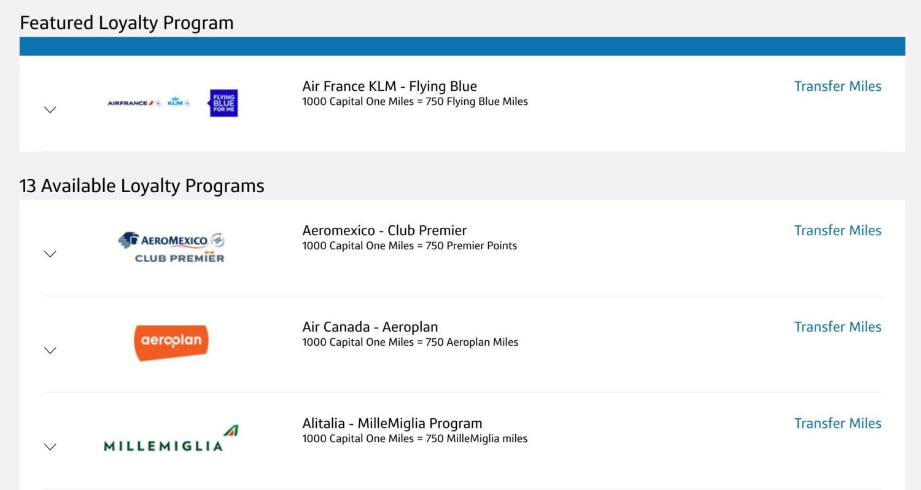
Task: Click the Featured Loyalty Program heading
Action: click(126, 23)
